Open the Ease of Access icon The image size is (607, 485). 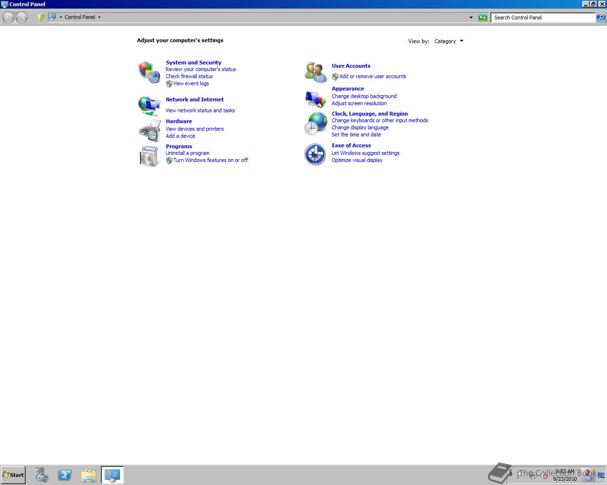click(315, 154)
